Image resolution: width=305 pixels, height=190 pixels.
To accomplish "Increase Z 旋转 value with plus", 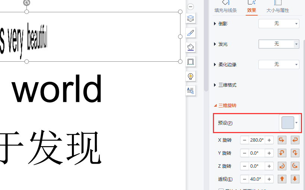I will [x=269, y=166].
